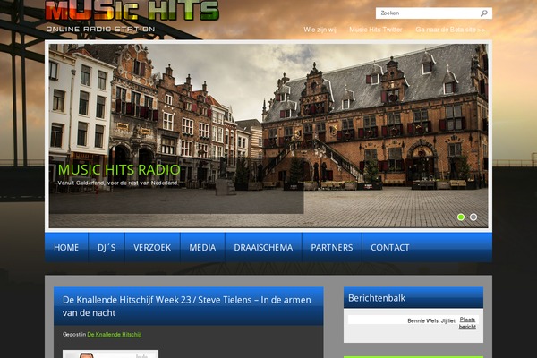Select the first green slider dot
The height and width of the screenshot is (358, 537).
coord(461,217)
